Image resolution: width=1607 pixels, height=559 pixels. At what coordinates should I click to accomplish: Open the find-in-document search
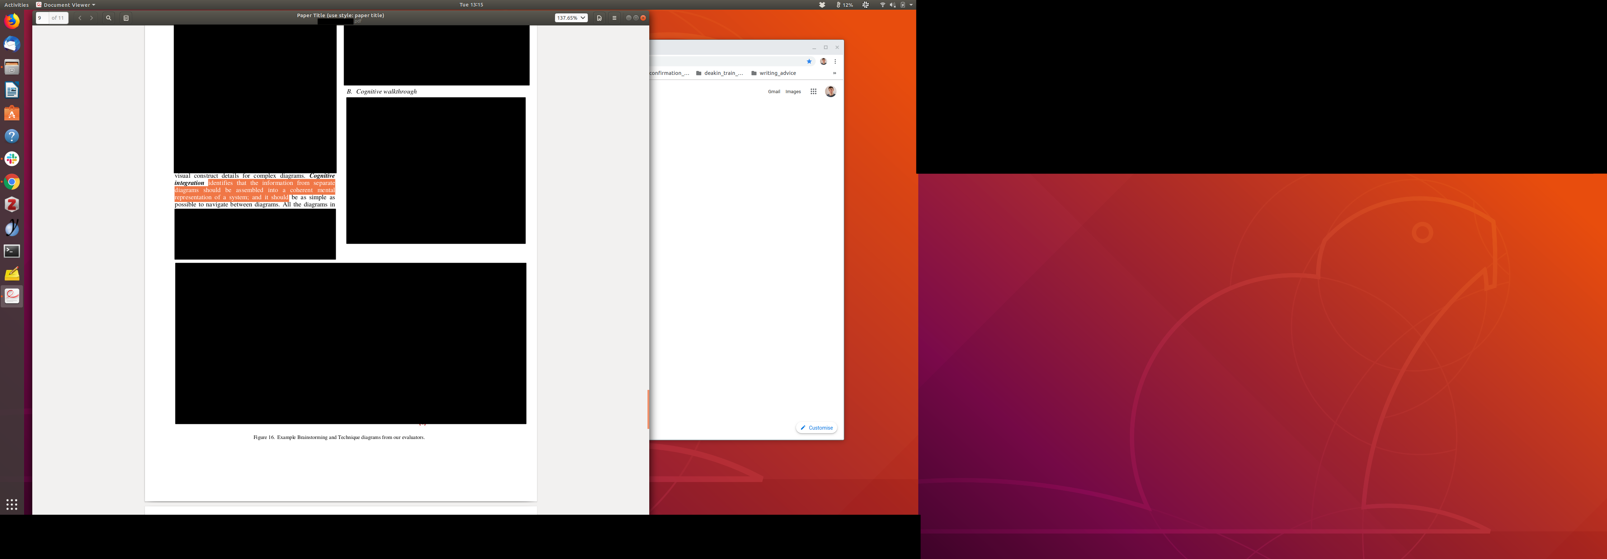tap(109, 18)
